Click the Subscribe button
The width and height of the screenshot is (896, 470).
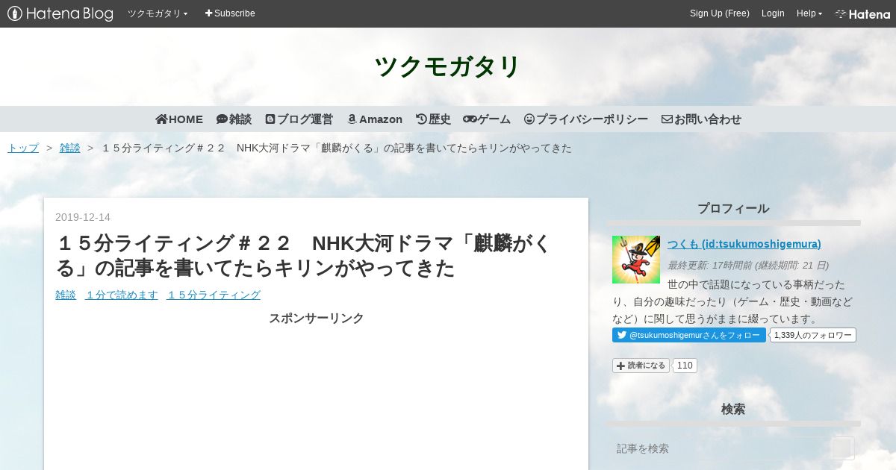click(230, 13)
